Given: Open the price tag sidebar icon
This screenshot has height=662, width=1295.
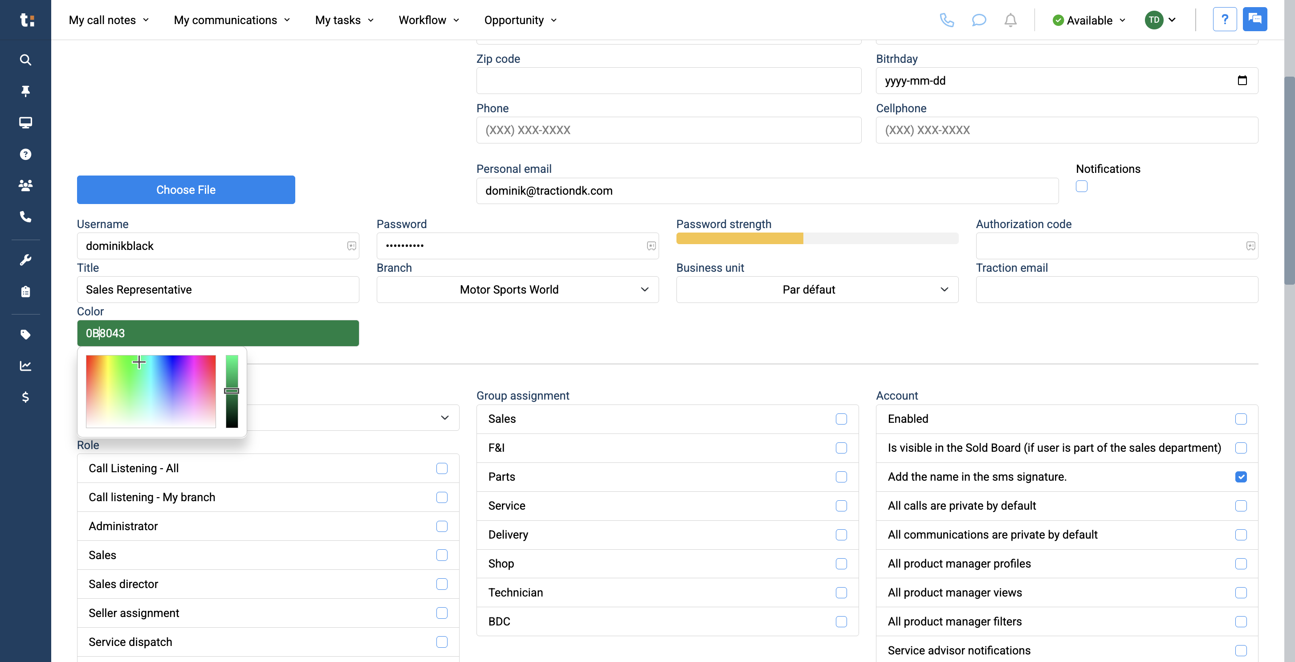Looking at the screenshot, I should [x=25, y=335].
